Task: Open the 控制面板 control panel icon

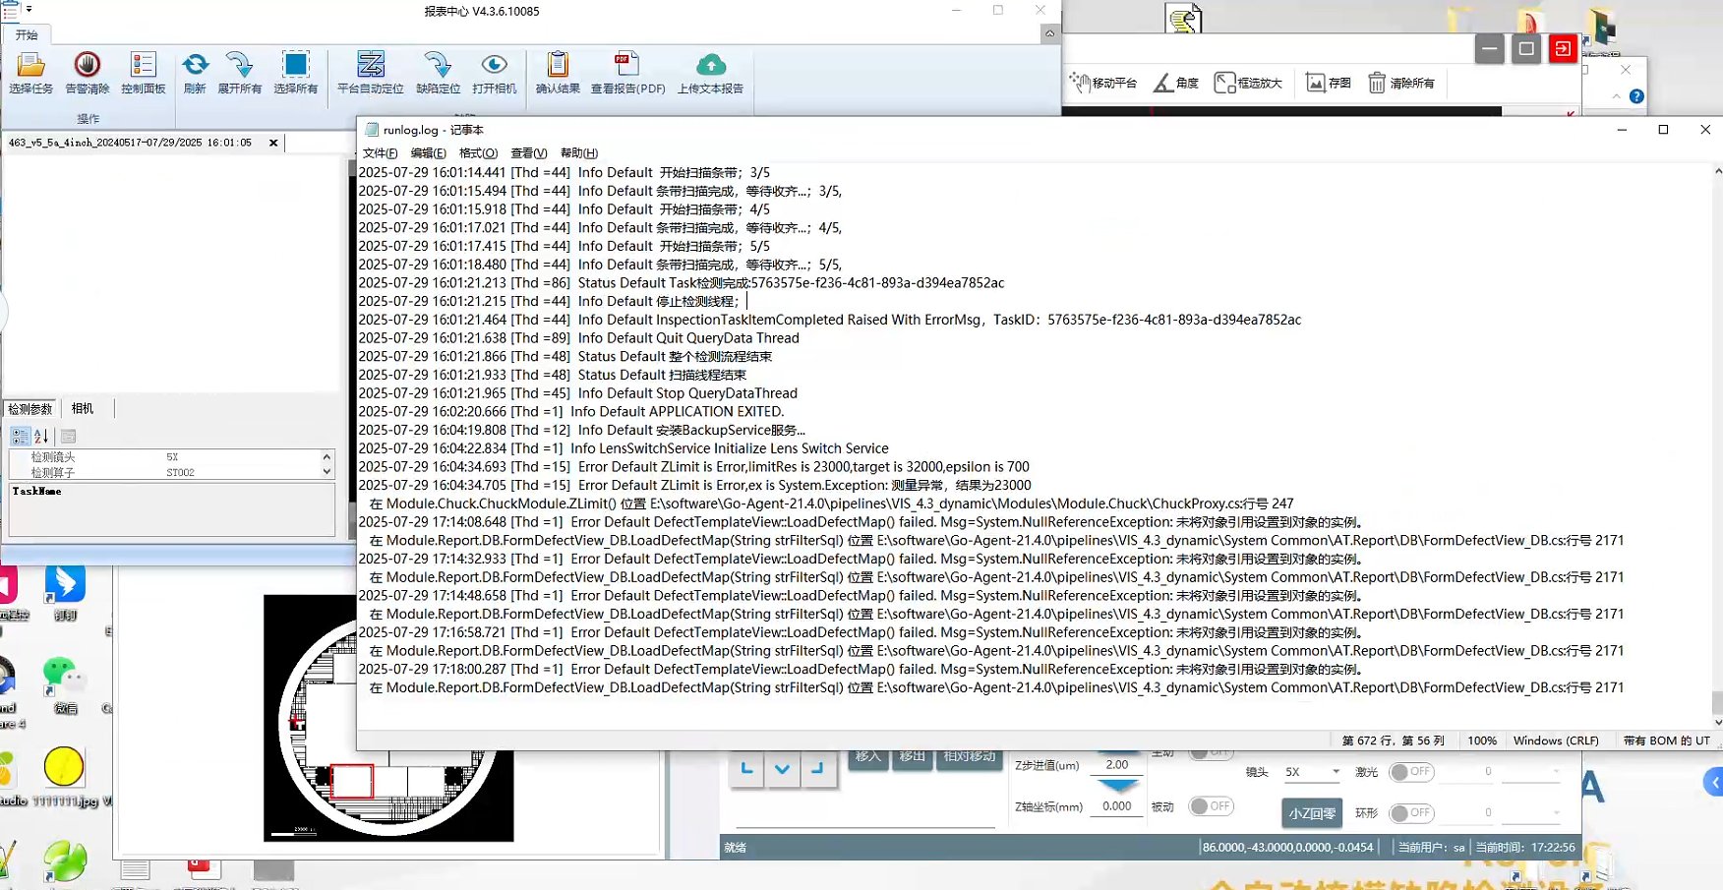Action: (x=143, y=66)
